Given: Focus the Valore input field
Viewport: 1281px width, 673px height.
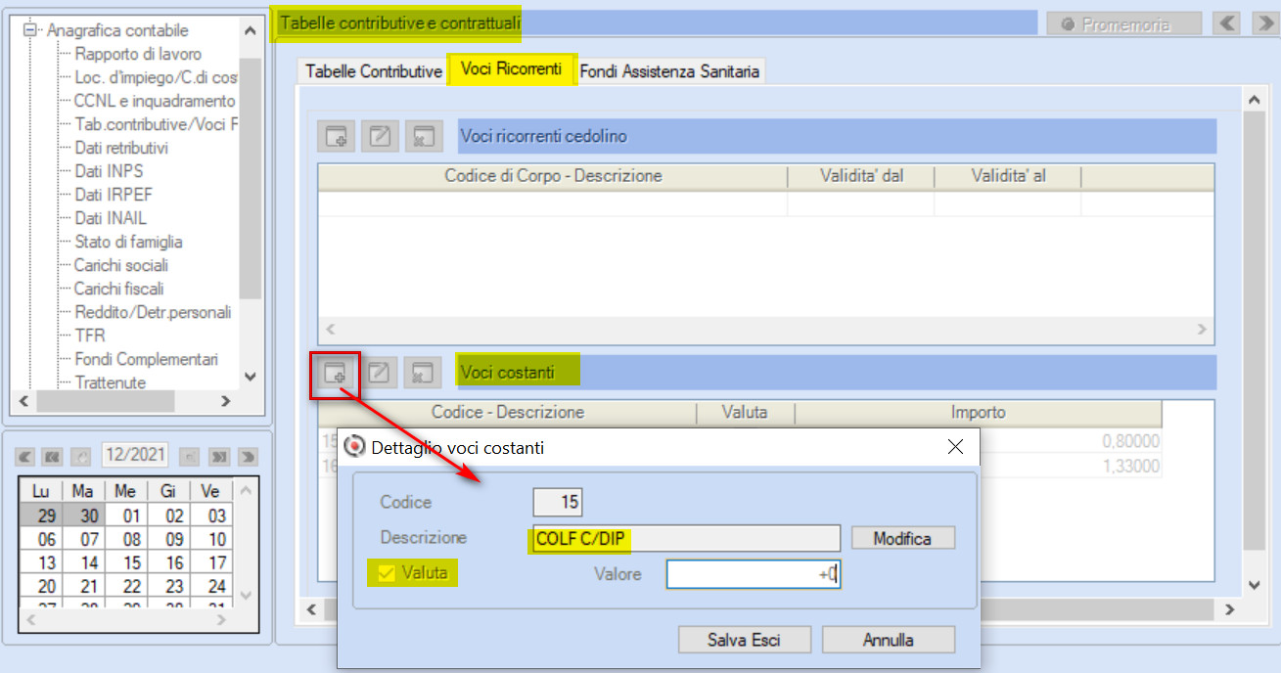Looking at the screenshot, I should tap(754, 574).
